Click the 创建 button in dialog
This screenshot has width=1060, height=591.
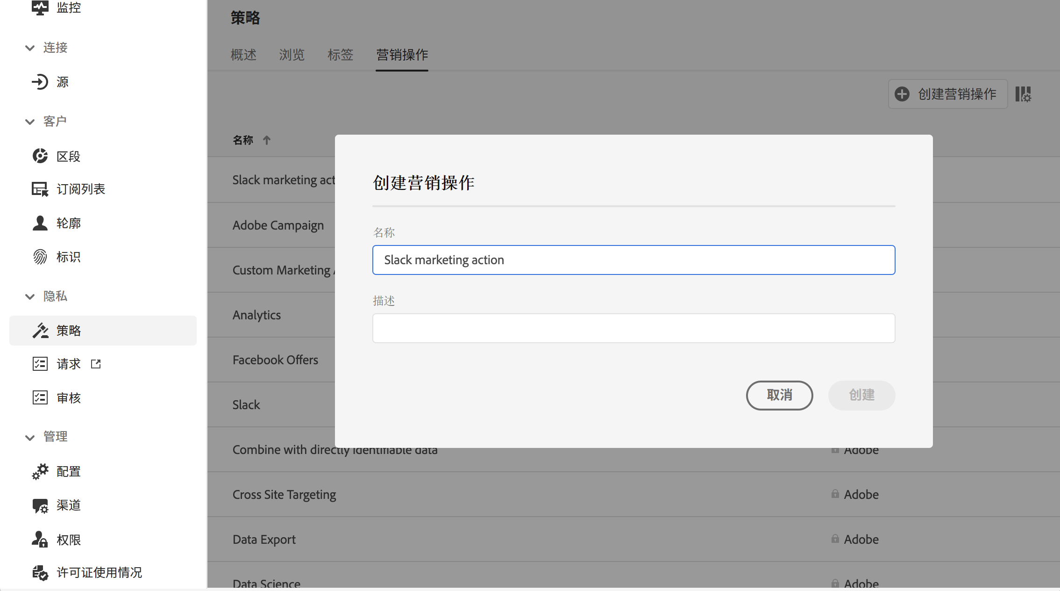861,395
